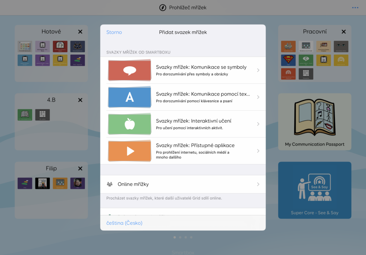
Task: Expand the Přístupné aplikace chevron
Action: coord(258,151)
